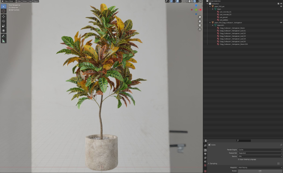The image size is (283, 173).
Task: Toggle X-Ray in viewport header
Action: [183, 1]
